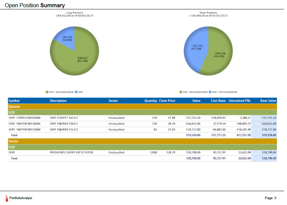
Task: Click the Base Value column header
Action: click(x=268, y=101)
